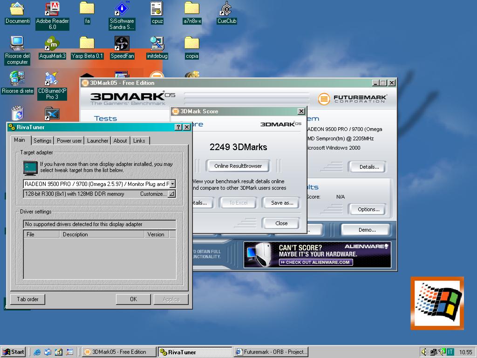Screen dimensions: 477x358
Task: Click the Version column header
Action: point(157,234)
